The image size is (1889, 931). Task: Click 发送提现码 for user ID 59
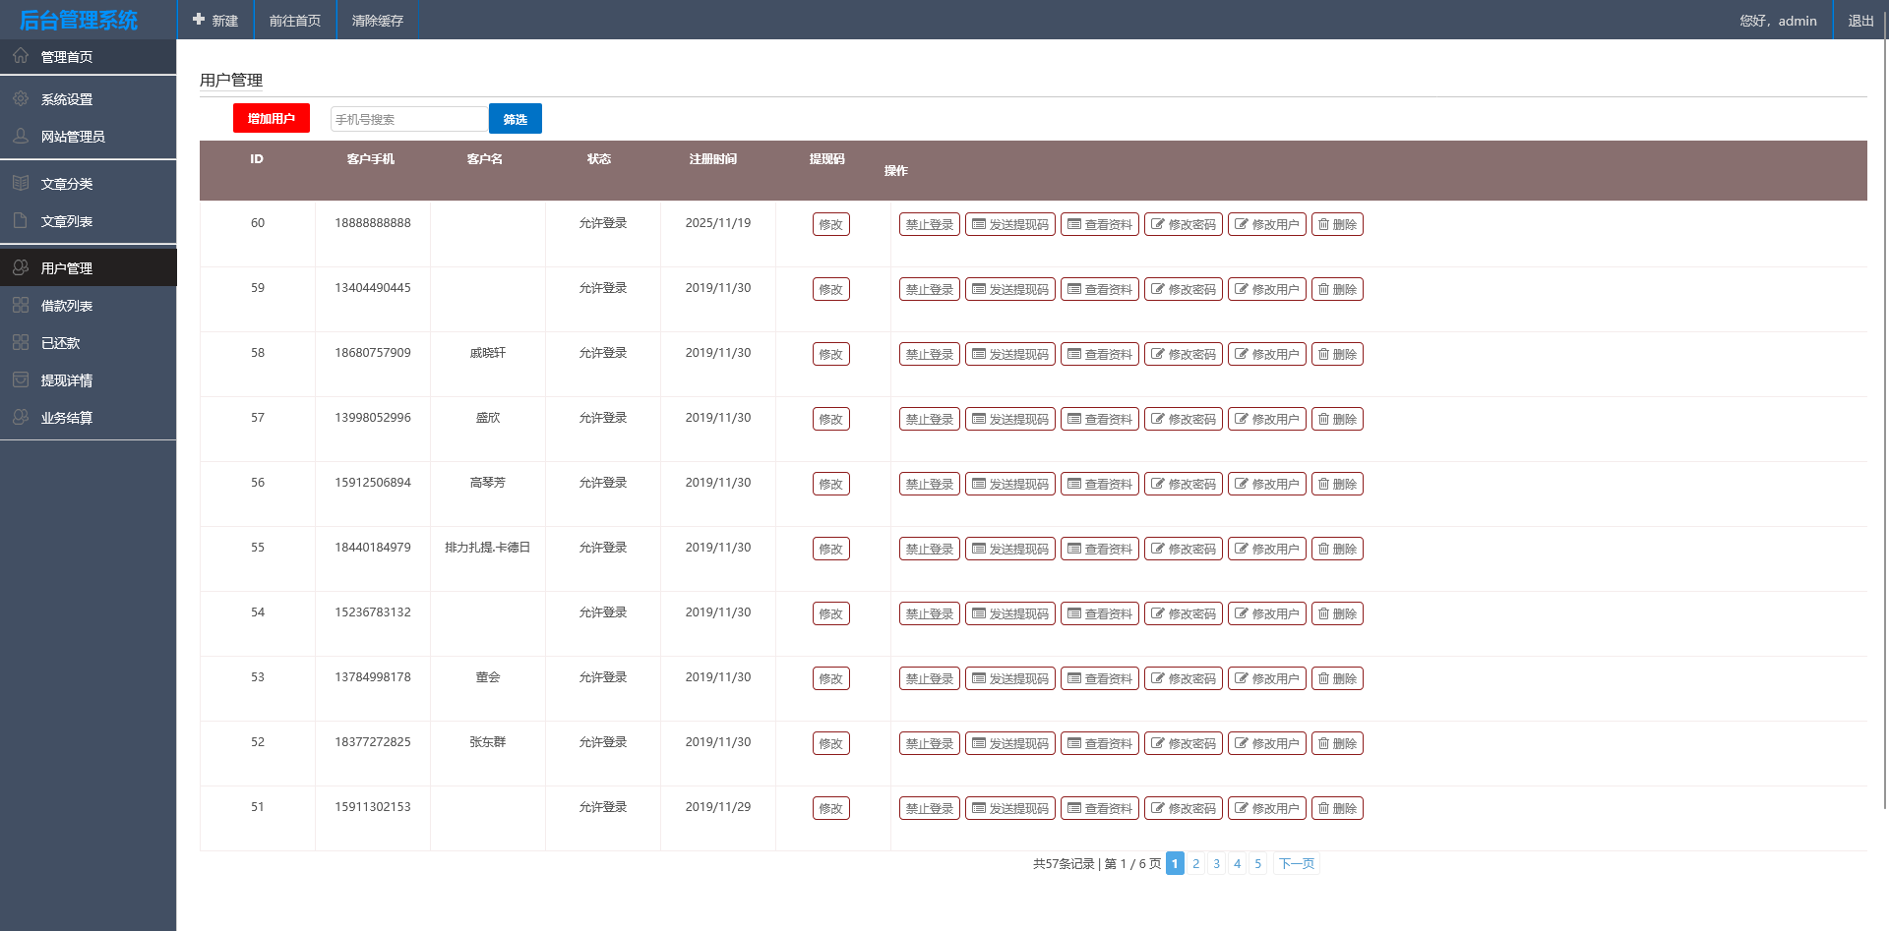(1010, 289)
